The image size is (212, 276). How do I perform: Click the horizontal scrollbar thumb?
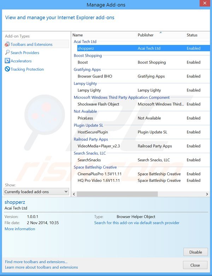coord(117,194)
